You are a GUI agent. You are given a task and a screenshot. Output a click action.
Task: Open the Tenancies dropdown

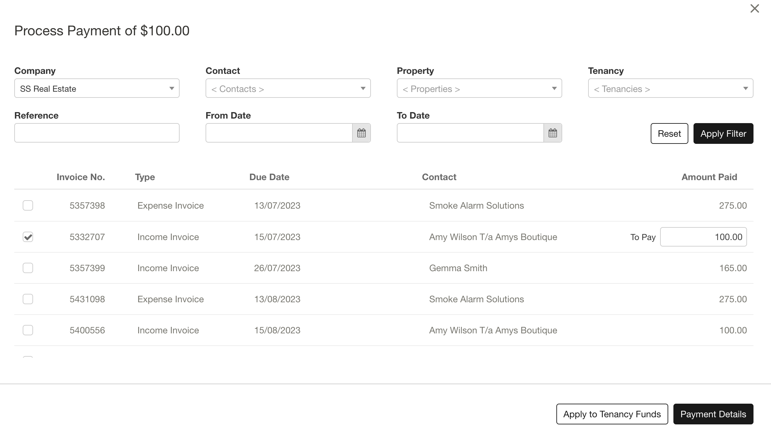pyautogui.click(x=670, y=88)
